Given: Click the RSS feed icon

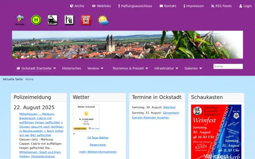Looking at the screenshot, I should pos(212,6).
